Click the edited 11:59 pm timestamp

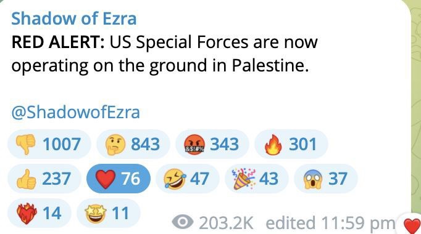tap(330, 223)
